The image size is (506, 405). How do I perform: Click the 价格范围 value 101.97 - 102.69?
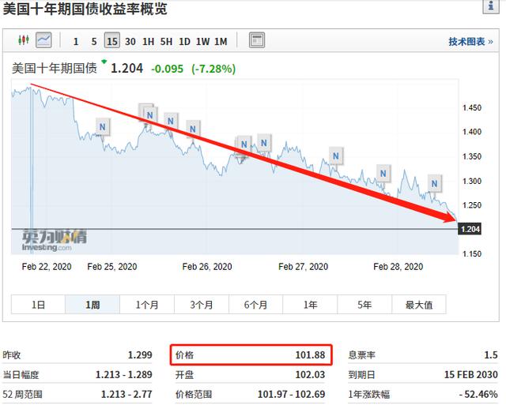coord(291,394)
